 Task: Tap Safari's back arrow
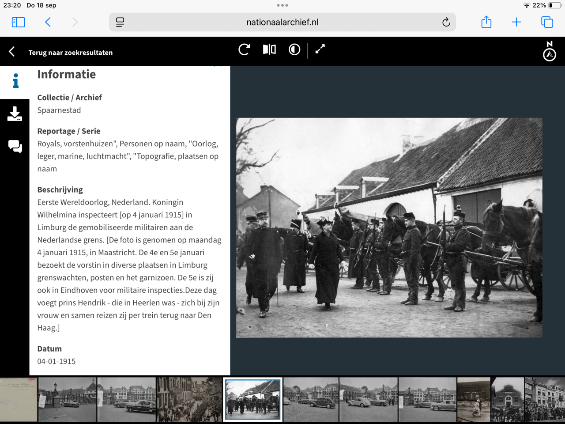coord(48,22)
